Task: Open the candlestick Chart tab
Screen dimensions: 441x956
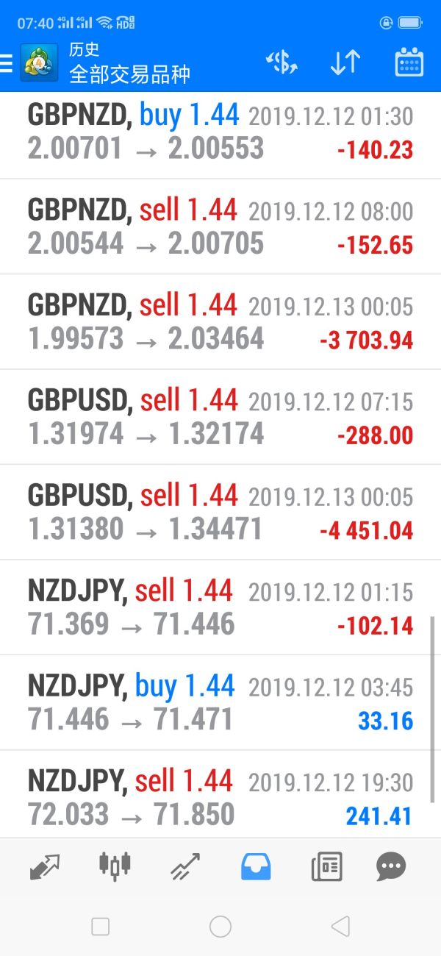Action: coord(115,866)
